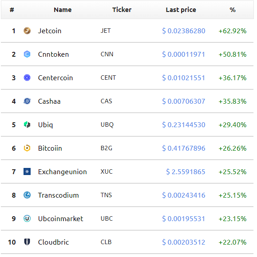Open the Cnntoken coin name

[53, 54]
